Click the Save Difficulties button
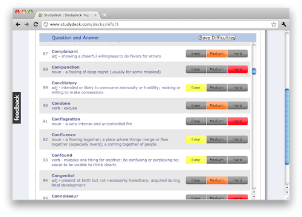Image resolution: width=302 pixels, height=217 pixels. (x=217, y=38)
